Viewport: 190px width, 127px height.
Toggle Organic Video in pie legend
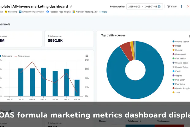tap(180, 67)
